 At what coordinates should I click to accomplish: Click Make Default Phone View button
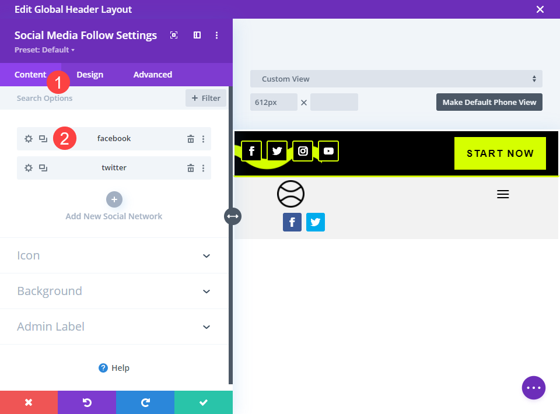coord(489,102)
